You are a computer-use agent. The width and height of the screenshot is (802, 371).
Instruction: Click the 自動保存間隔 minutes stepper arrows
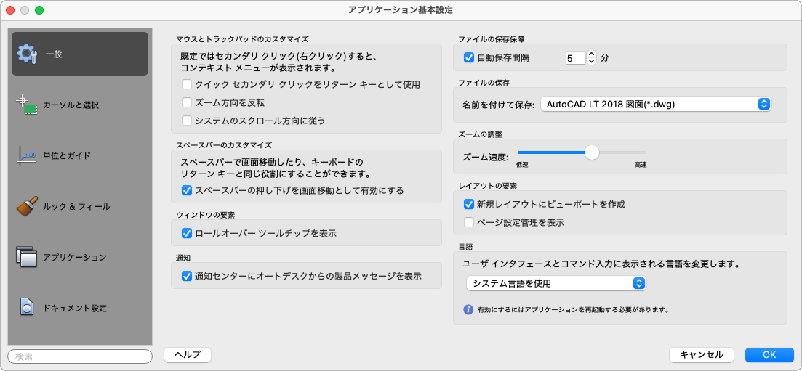[x=591, y=57]
